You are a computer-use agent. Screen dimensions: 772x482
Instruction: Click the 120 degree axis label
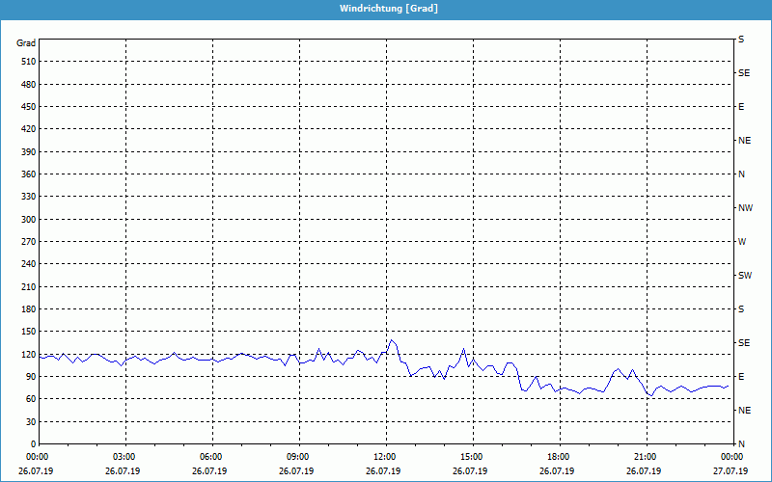click(27, 355)
